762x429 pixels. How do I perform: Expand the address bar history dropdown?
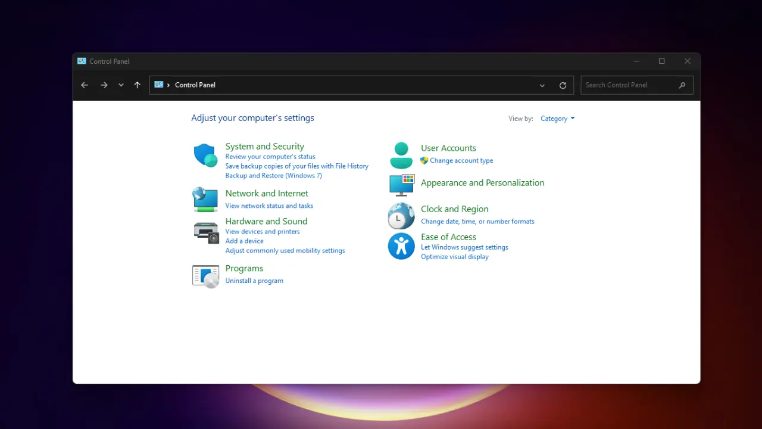point(542,85)
